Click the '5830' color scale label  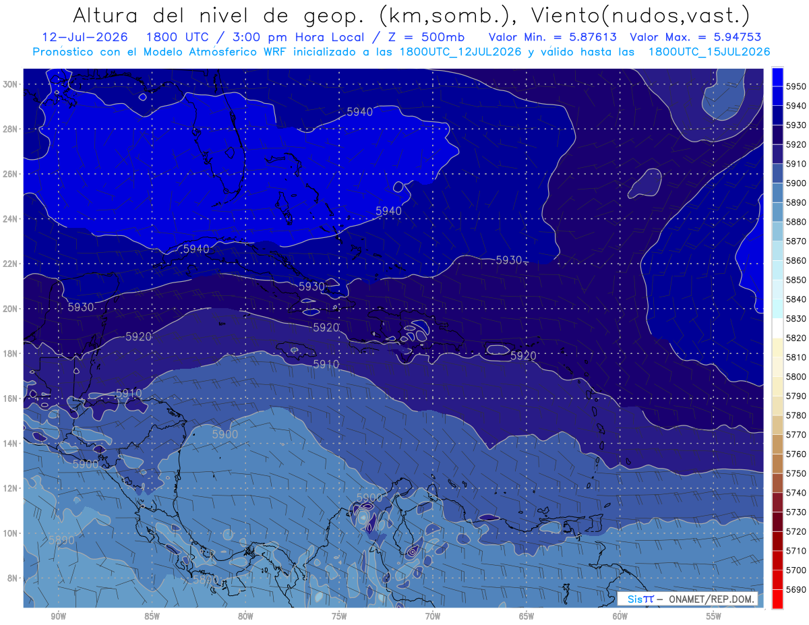click(x=796, y=318)
